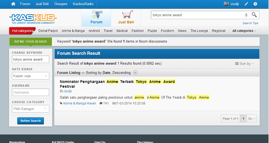Viewport: 269px width, 143px height.
Task: Open the help question mark icon
Action: (x=255, y=4)
